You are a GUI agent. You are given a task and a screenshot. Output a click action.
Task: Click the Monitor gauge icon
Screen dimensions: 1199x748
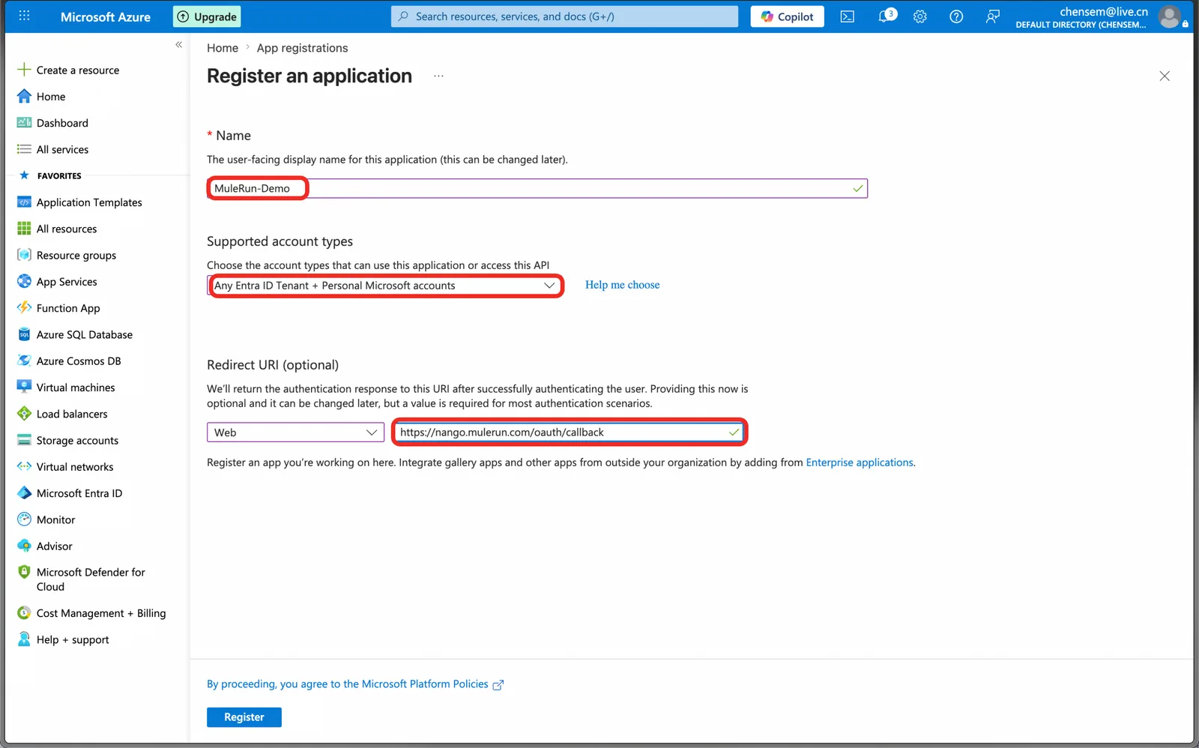click(x=24, y=519)
